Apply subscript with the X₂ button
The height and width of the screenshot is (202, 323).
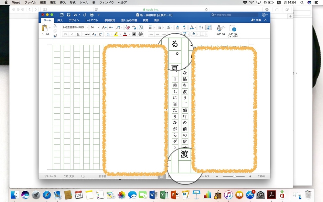coord(94,34)
